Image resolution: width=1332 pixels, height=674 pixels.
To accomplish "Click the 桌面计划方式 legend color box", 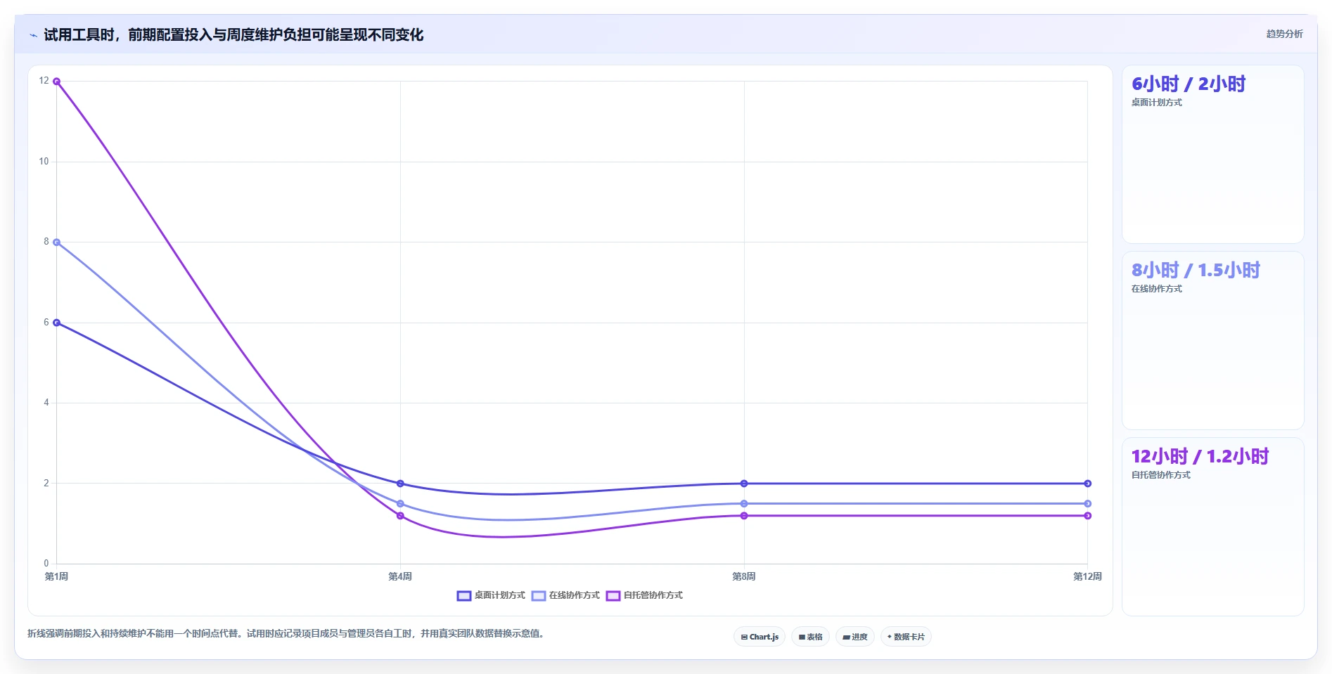I will pos(464,596).
